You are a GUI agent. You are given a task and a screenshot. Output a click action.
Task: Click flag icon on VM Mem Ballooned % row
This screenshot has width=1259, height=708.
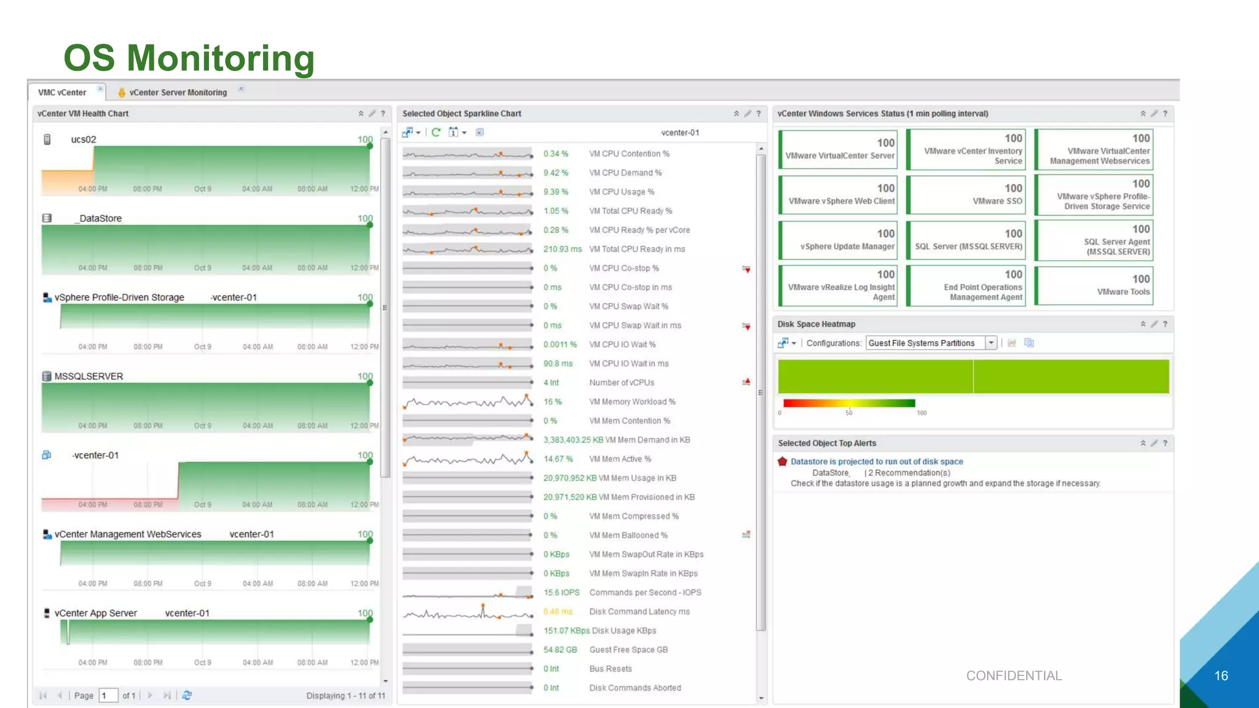point(746,535)
